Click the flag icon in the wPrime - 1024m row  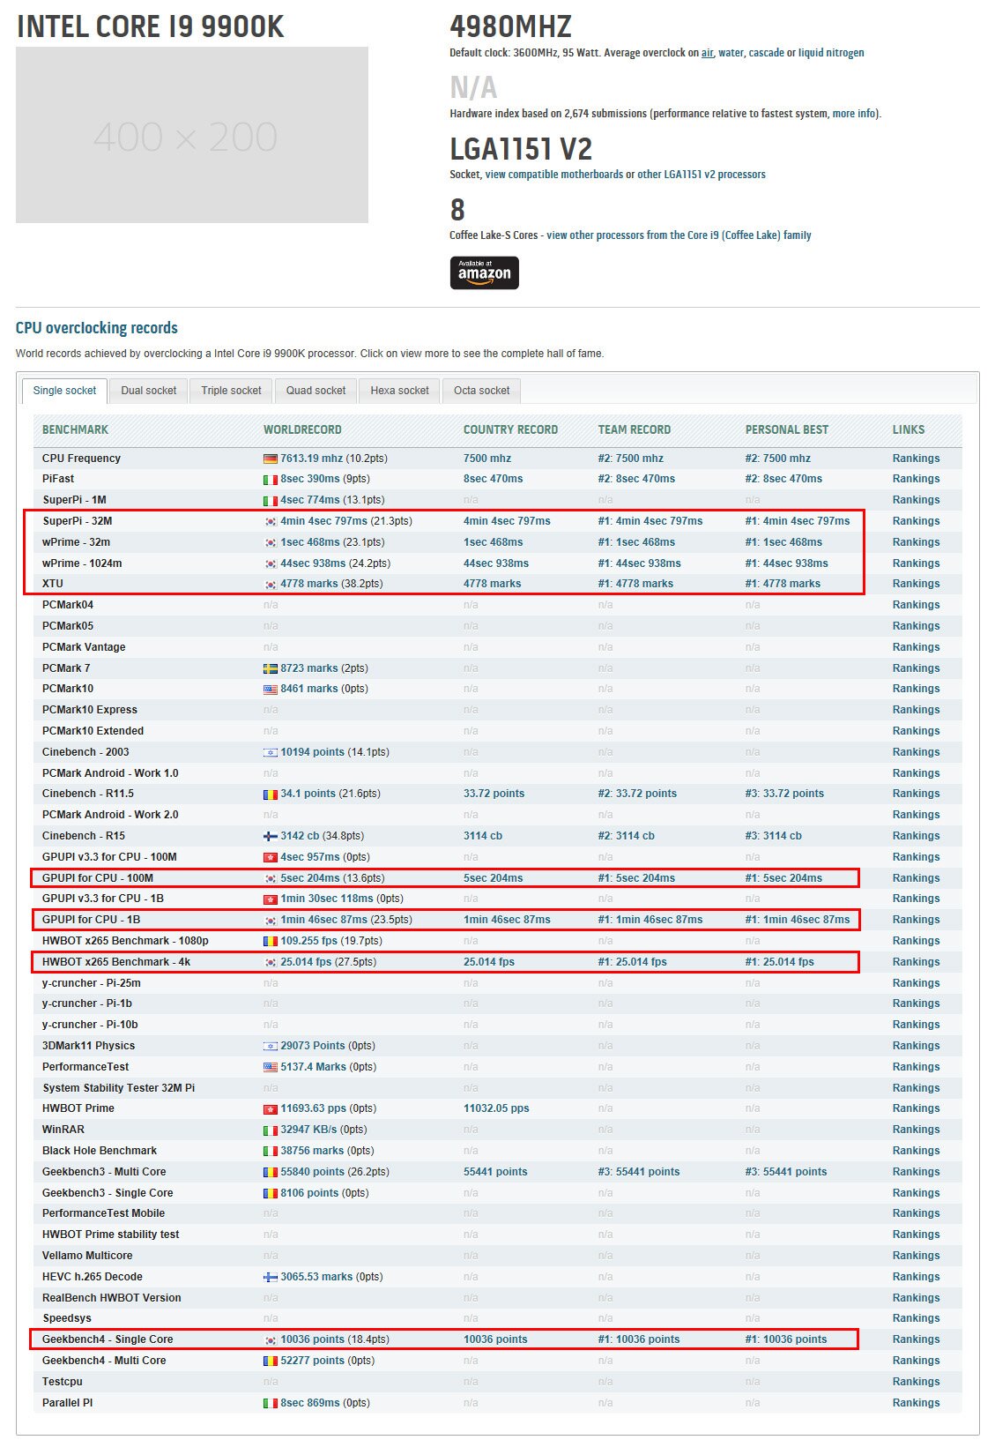tap(271, 563)
